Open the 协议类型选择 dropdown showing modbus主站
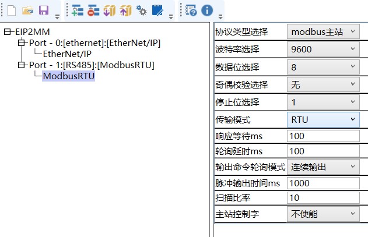Screen dimensions: 368x237 pyautogui.click(x=323, y=31)
